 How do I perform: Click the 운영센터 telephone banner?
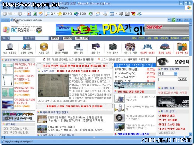coord(173,62)
